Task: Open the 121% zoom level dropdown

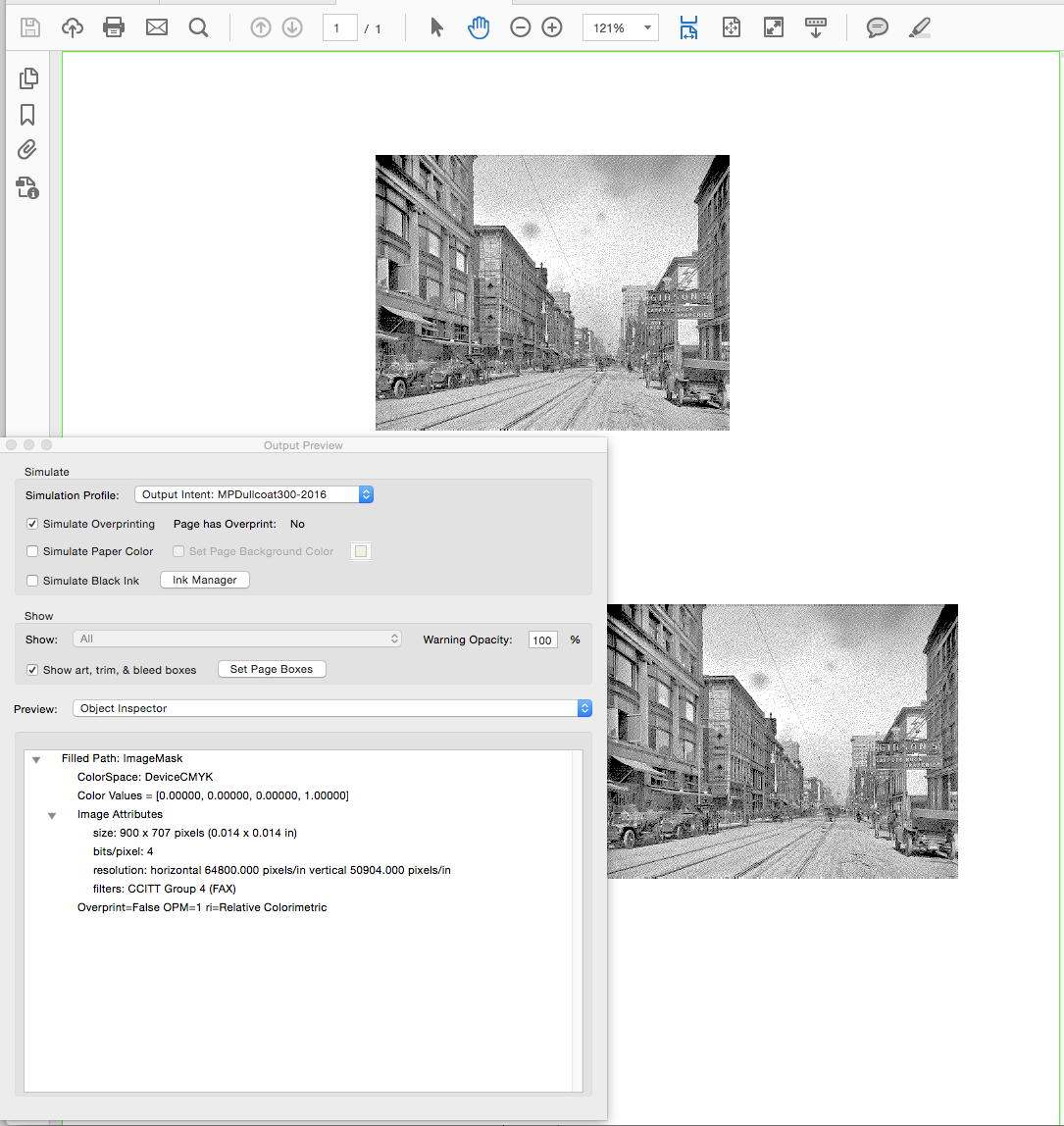Action: coord(647,28)
